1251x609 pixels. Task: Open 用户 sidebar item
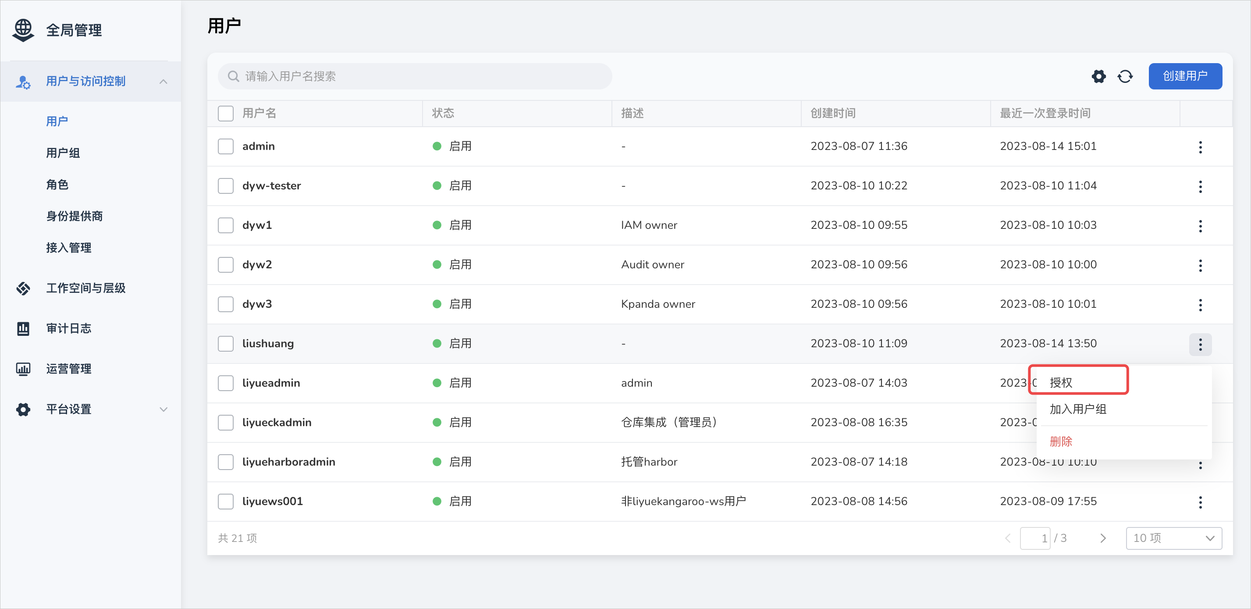click(x=57, y=121)
